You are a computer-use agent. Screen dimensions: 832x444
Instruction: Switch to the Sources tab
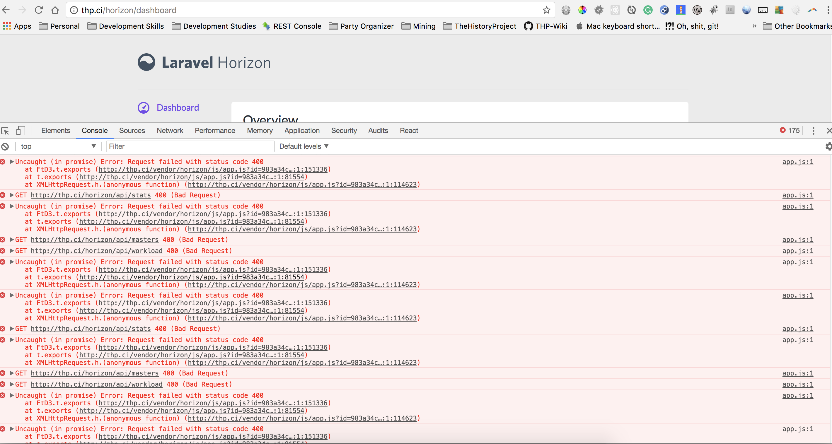pyautogui.click(x=132, y=131)
